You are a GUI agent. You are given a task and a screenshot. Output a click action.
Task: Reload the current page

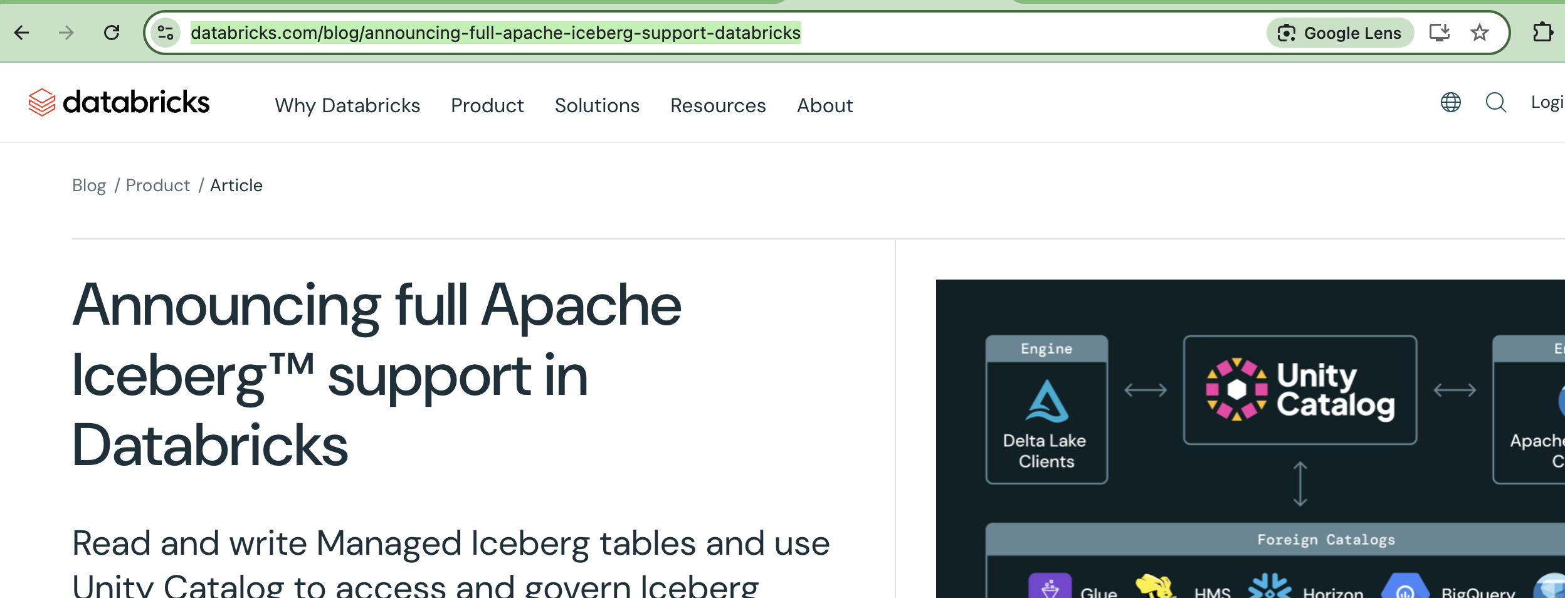pos(112,32)
